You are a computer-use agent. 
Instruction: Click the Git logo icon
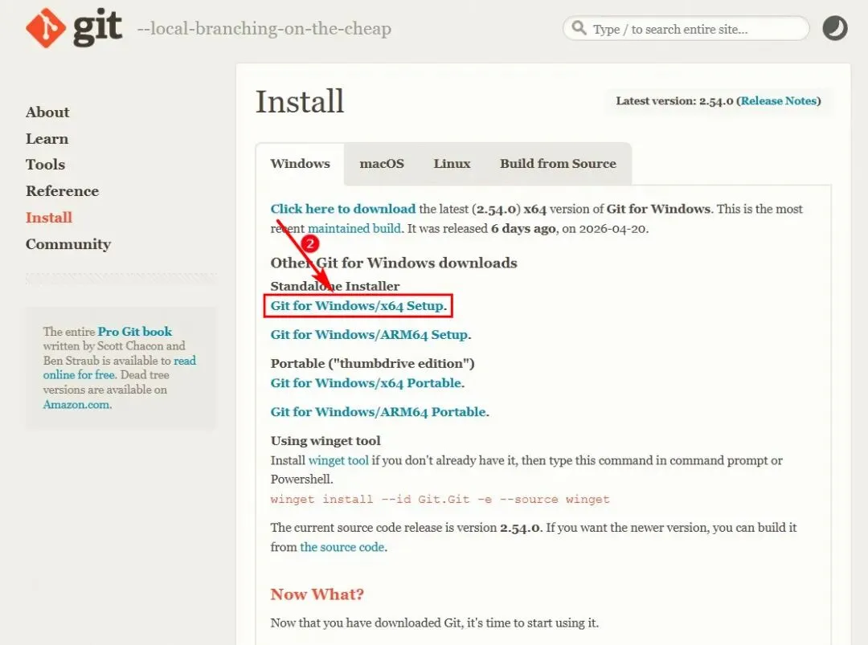pos(45,28)
